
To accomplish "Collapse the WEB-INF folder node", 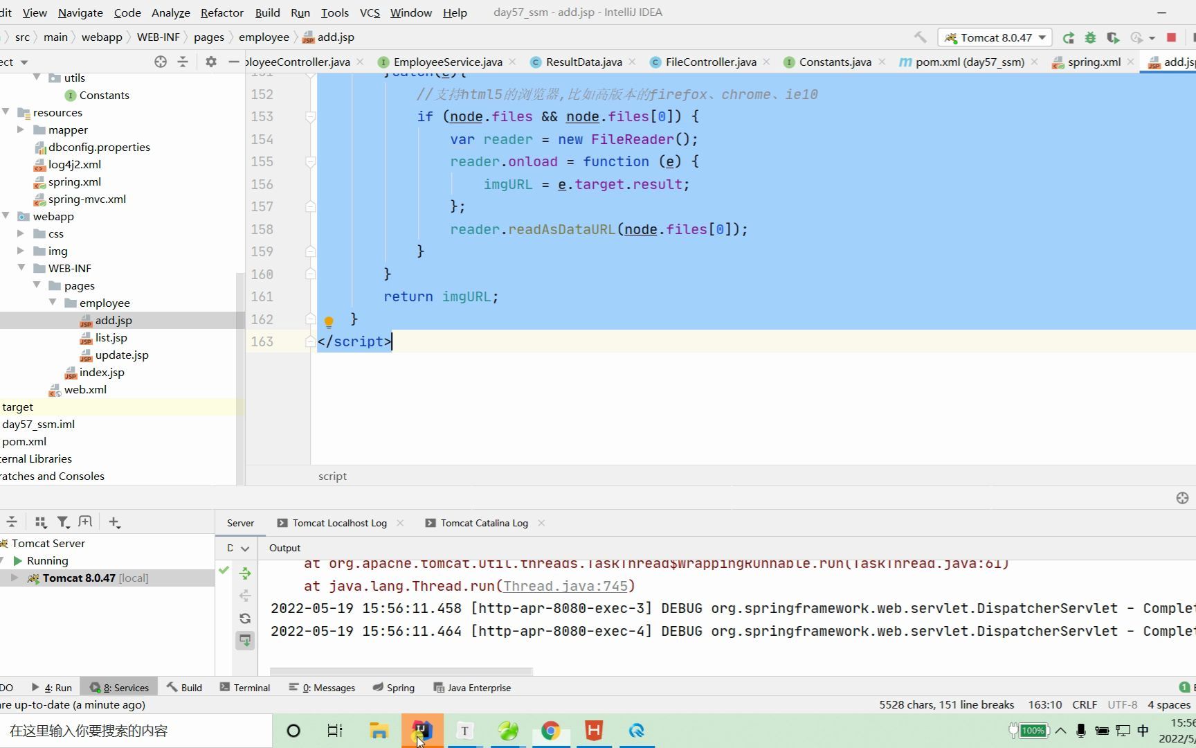I will tap(21, 268).
